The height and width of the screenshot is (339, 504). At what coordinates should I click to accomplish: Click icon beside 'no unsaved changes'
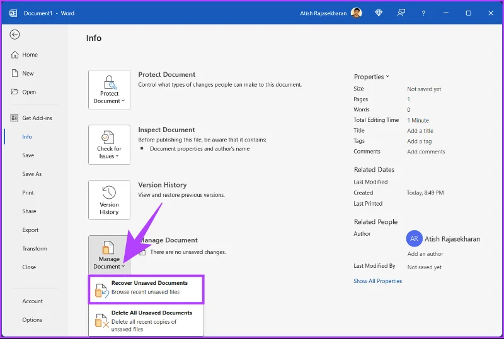142,252
